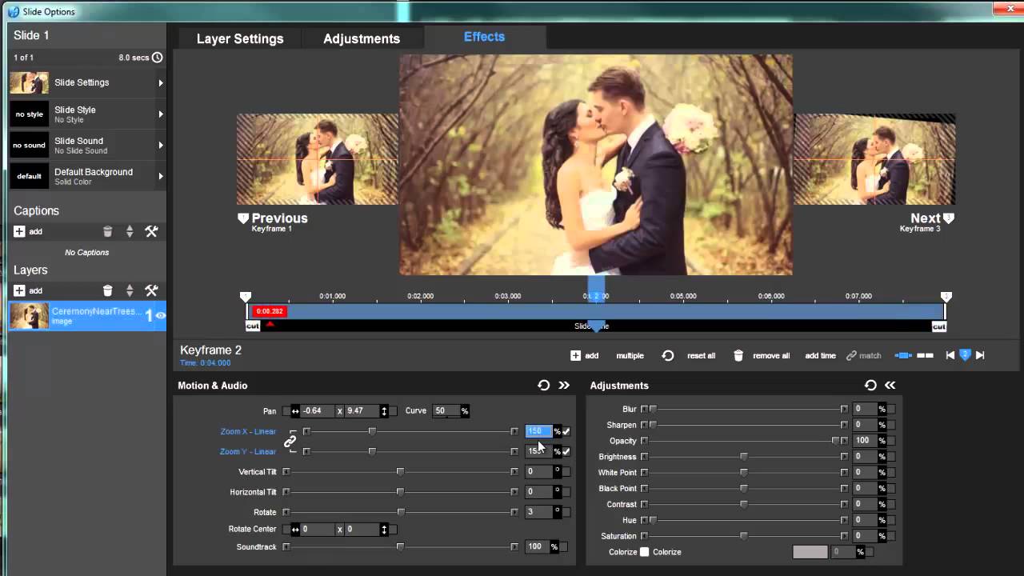
Task: Toggle visibility eye of CeremonyNearTrees layer
Action: click(161, 316)
